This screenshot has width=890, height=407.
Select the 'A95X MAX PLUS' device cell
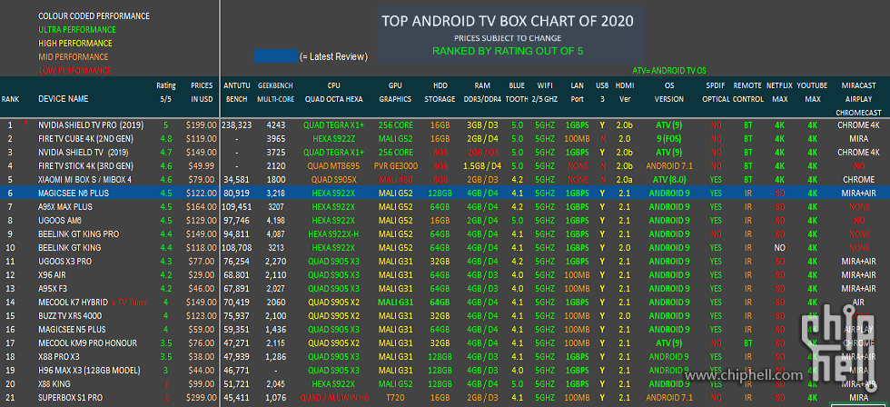65,206
